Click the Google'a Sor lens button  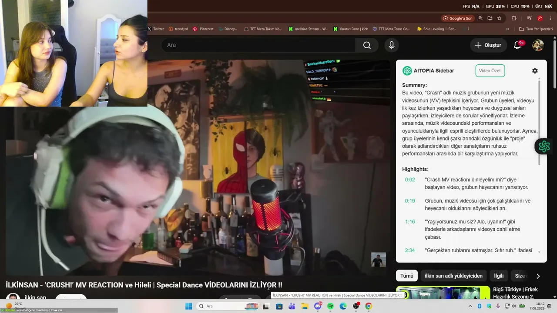click(x=457, y=18)
